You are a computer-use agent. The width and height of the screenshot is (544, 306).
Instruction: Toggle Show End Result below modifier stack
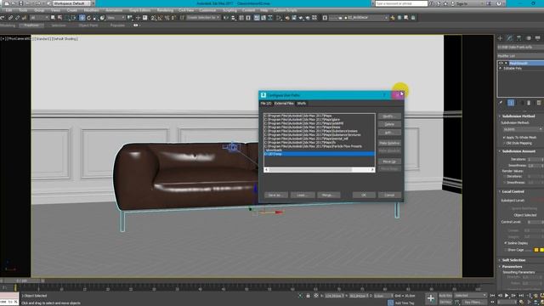pyautogui.click(x=511, y=103)
